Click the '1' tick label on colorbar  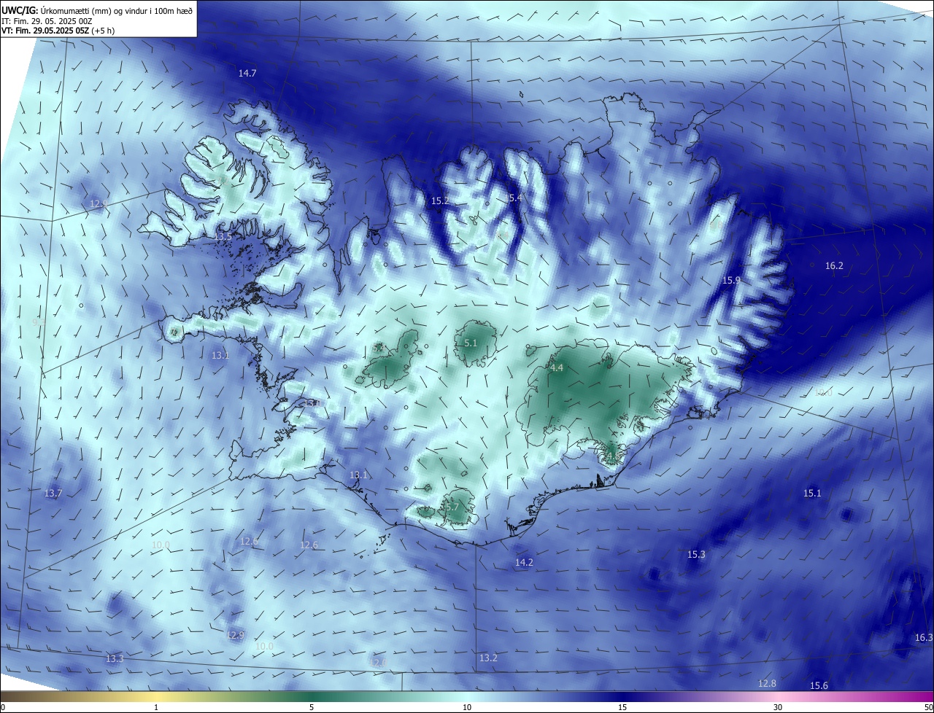(x=156, y=707)
